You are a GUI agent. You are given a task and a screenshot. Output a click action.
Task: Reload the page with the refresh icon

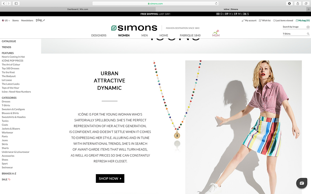216,3
